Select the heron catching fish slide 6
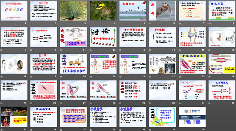 point(163,10)
